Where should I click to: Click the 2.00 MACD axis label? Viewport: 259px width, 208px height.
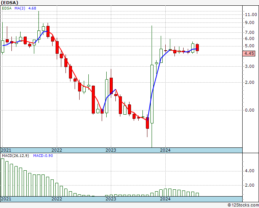[249, 185]
